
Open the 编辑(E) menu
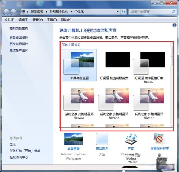(23, 20)
